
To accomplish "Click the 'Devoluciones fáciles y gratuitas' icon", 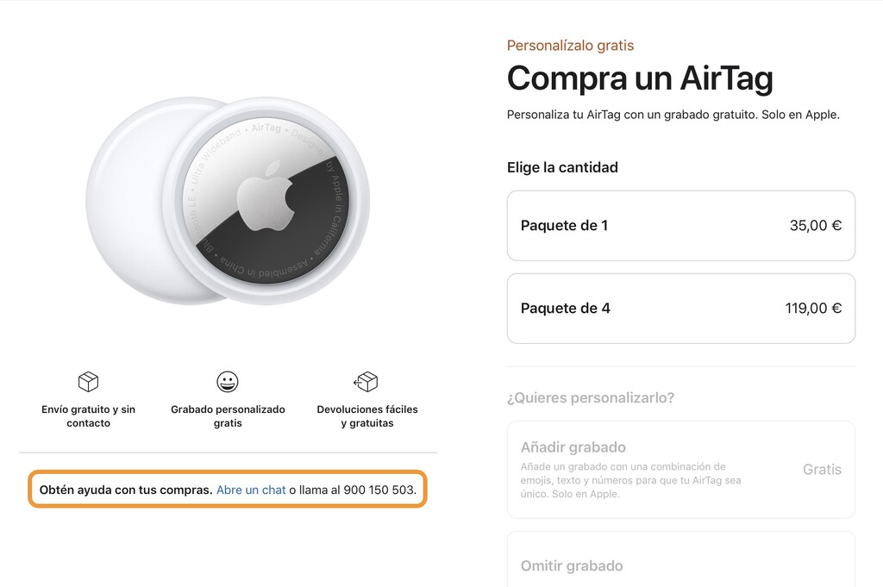I will tap(366, 382).
